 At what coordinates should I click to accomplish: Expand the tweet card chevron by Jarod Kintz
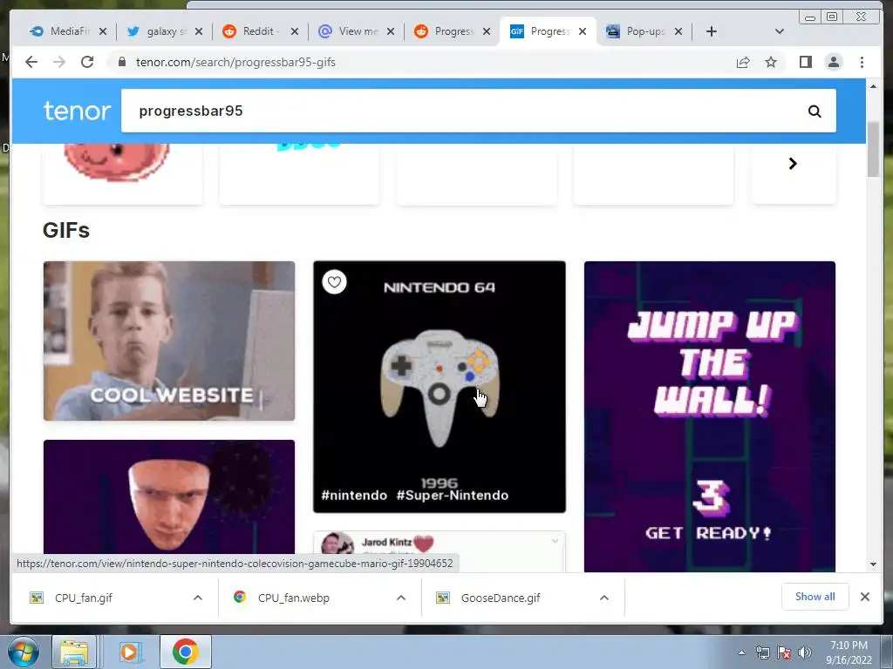pos(555,541)
